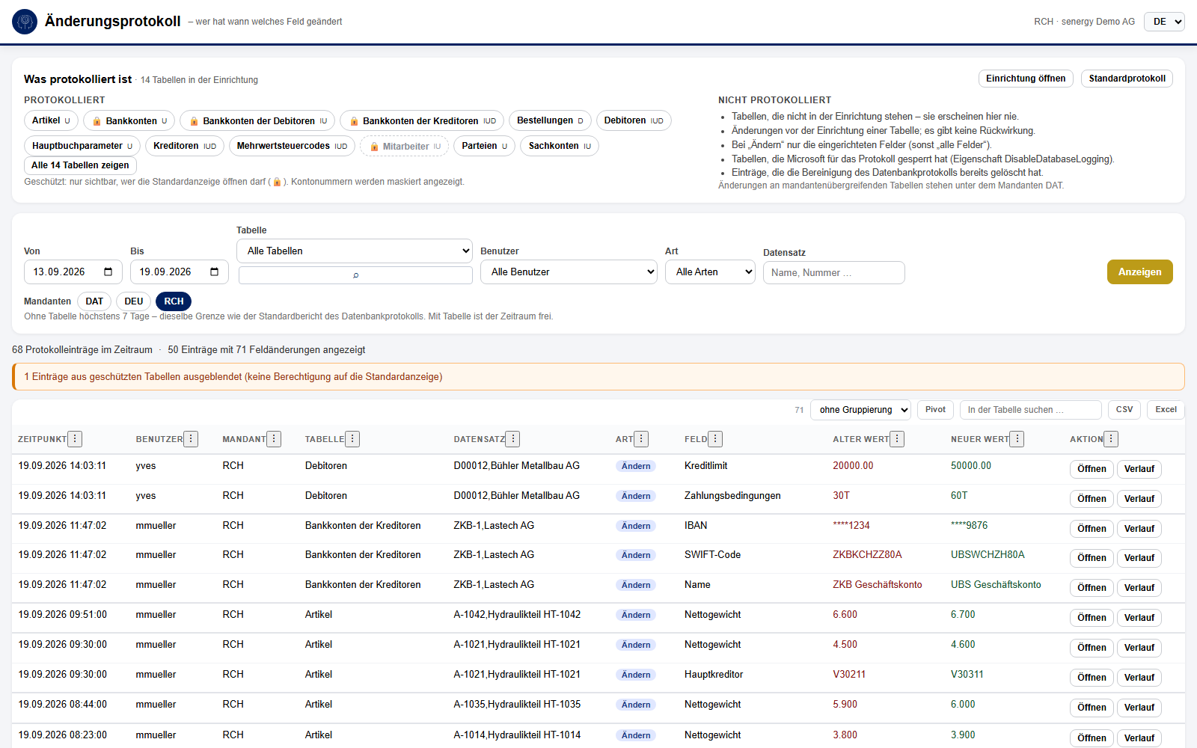Select the Artikel table chip
Viewport: 1197px width, 748px height.
51,120
